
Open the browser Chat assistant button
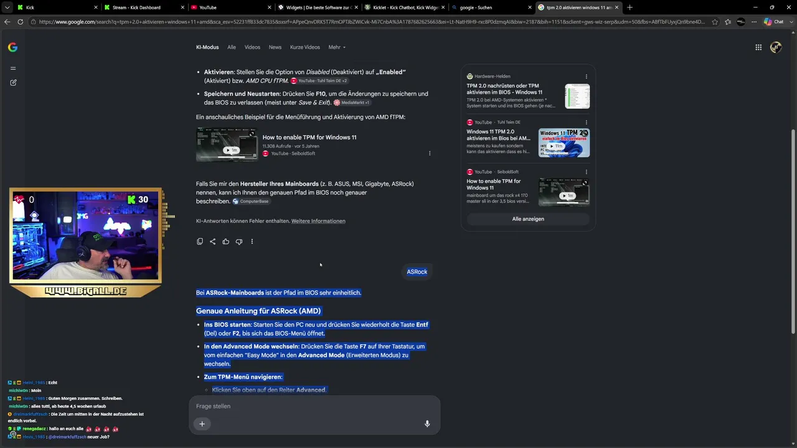(776, 22)
